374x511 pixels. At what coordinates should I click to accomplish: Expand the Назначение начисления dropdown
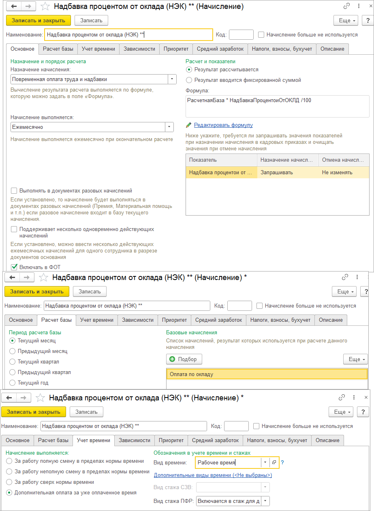pyautogui.click(x=172, y=79)
